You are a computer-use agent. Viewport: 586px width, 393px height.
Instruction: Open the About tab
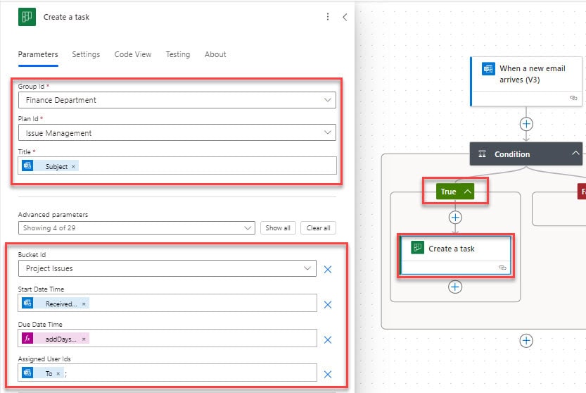(215, 54)
